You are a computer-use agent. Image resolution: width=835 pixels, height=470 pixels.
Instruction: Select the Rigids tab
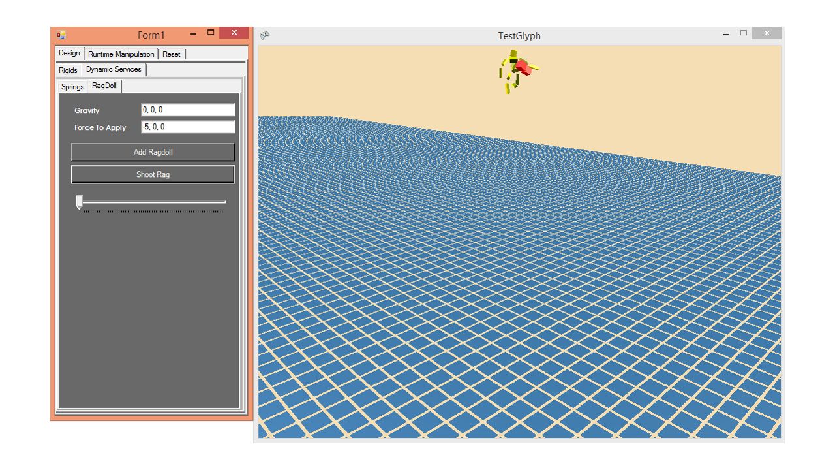[68, 70]
